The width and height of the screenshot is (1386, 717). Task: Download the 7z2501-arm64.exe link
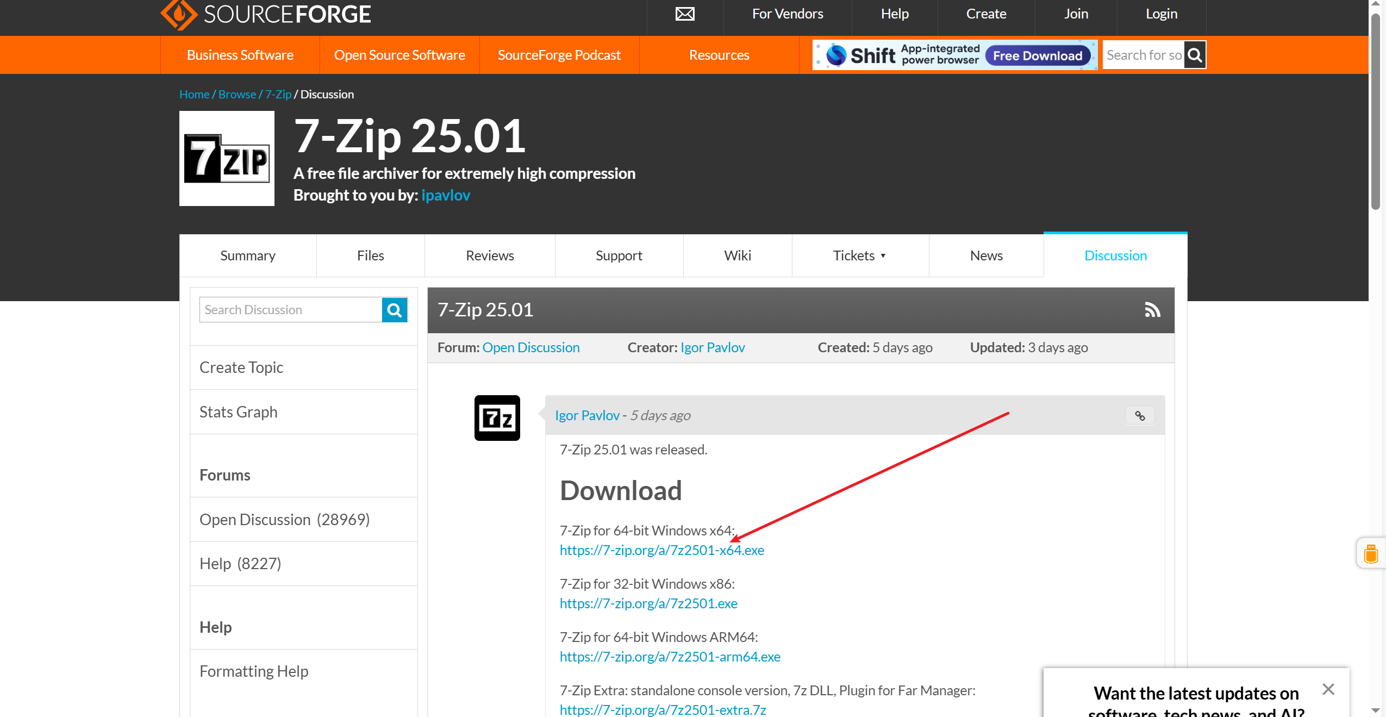tap(670, 657)
